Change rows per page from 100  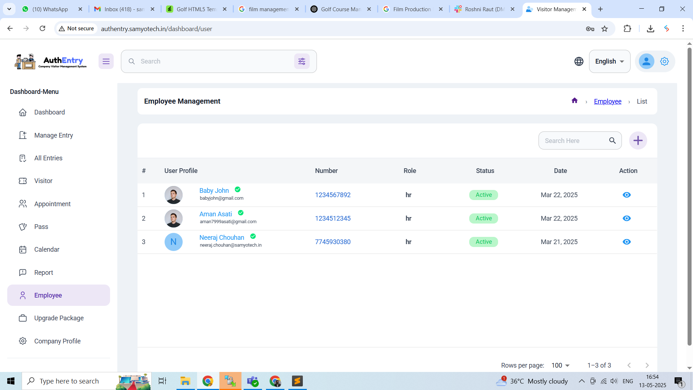560,365
